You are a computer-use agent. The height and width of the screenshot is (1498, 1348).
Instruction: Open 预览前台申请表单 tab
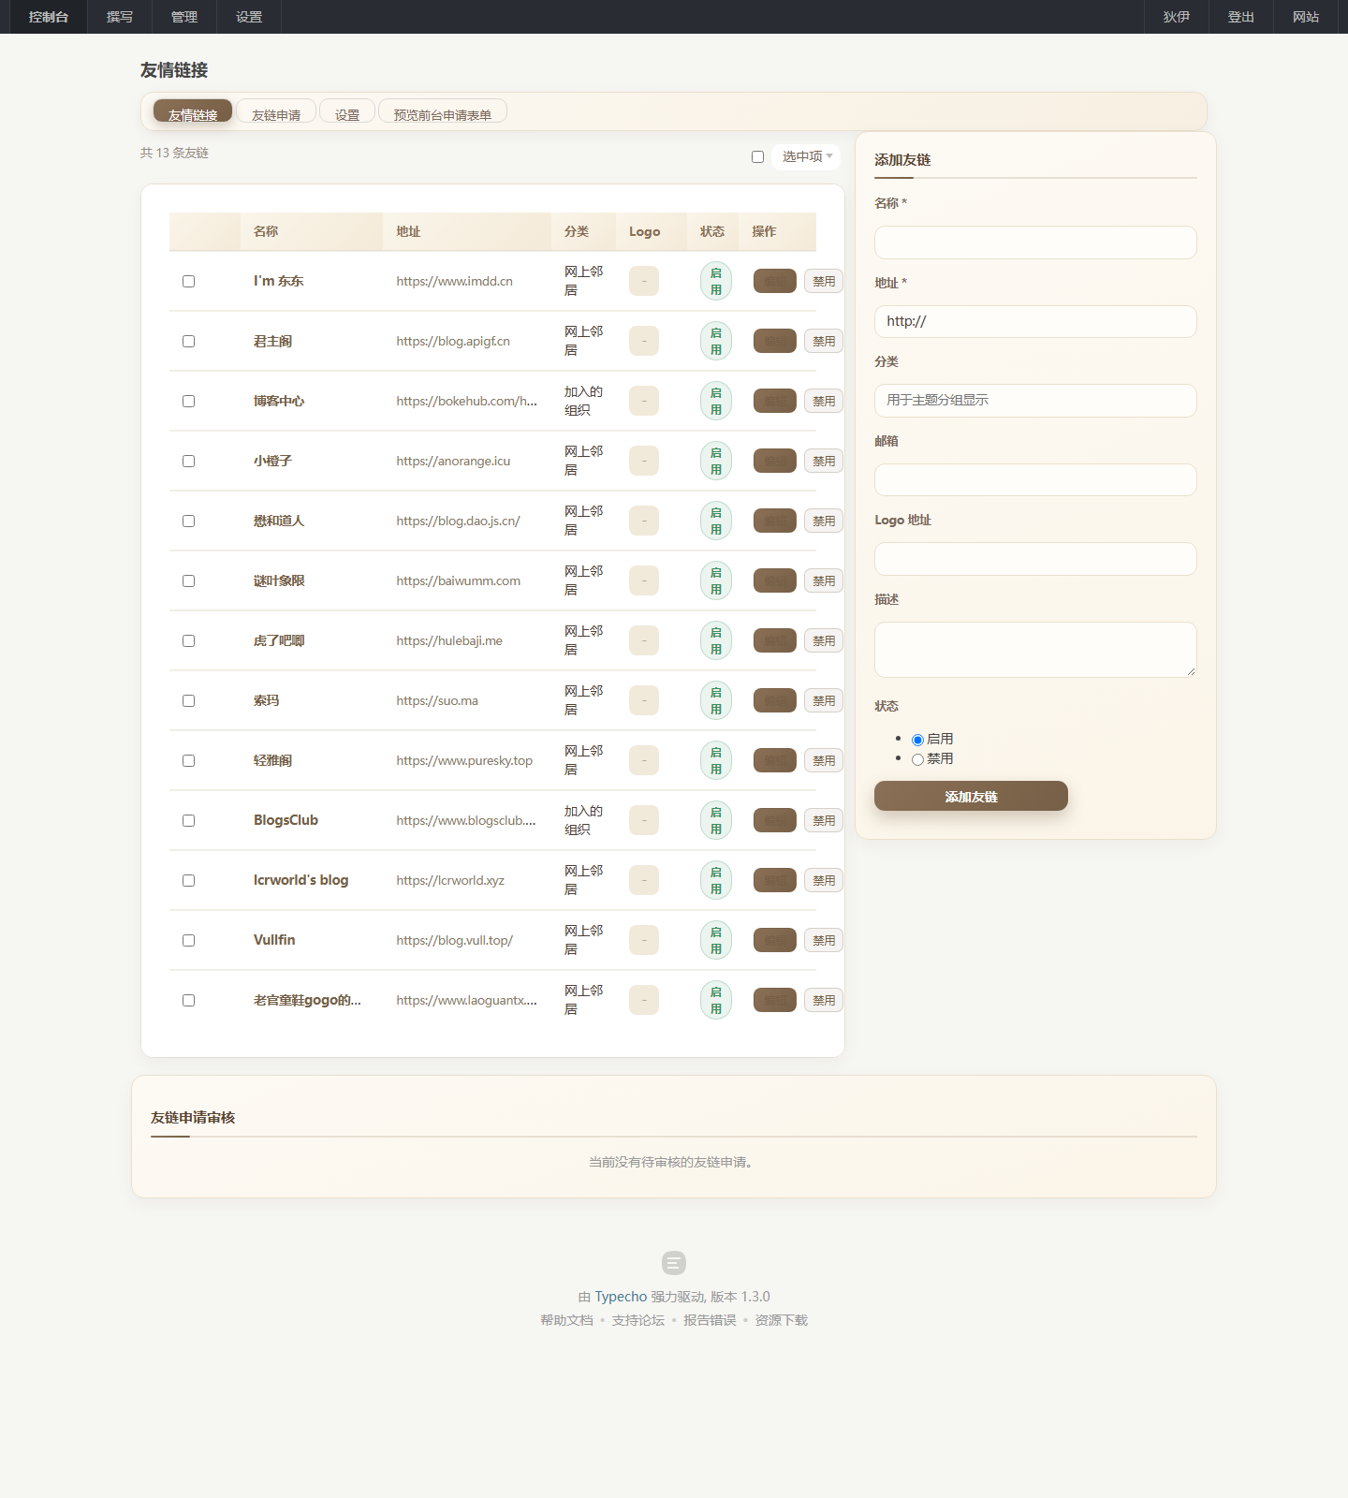click(x=443, y=110)
